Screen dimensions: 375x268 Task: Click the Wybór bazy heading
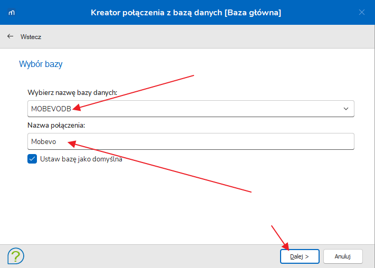pos(41,64)
